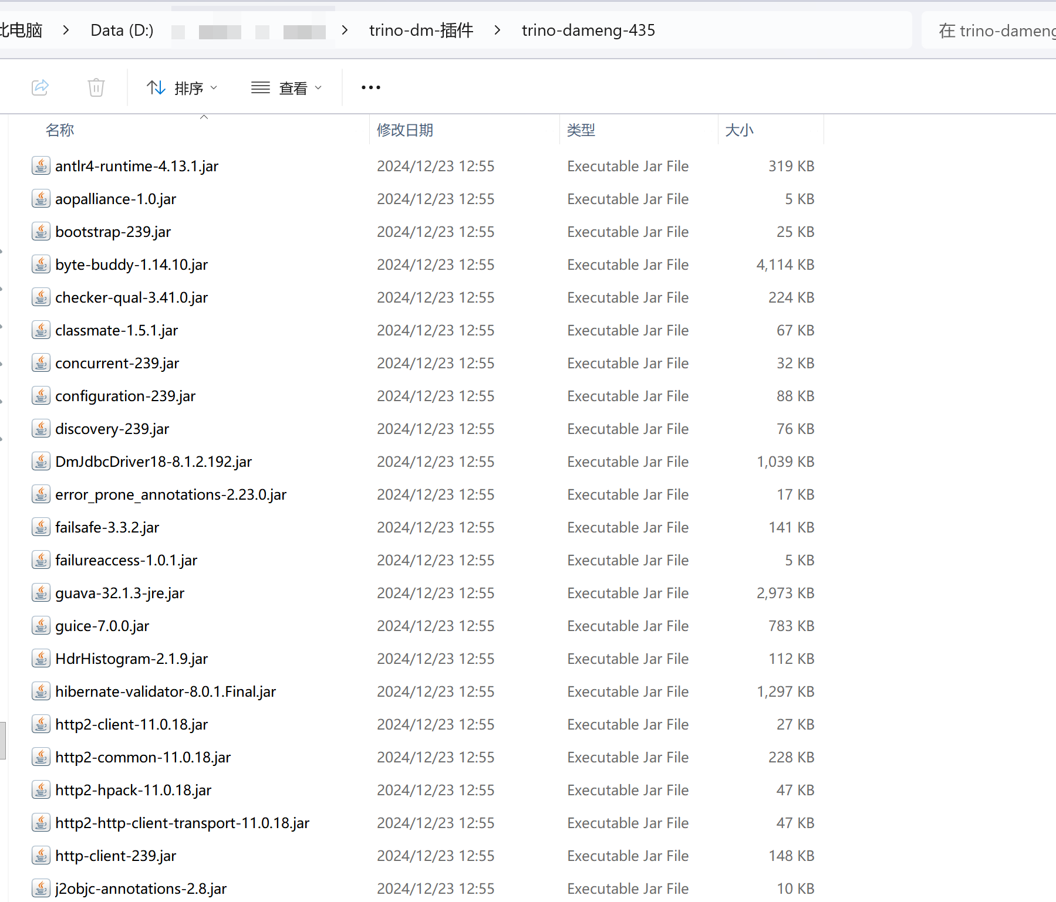Select the http2-http-client-transport-11.0.18.jar file icon
The width and height of the screenshot is (1056, 902).
[x=41, y=823]
